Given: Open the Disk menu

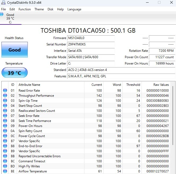Looking at the screenshot, I should point(50,9).
